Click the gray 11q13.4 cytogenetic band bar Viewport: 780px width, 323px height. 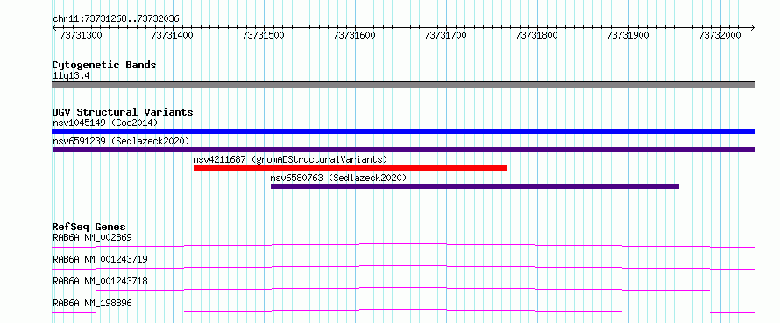pyautogui.click(x=403, y=85)
